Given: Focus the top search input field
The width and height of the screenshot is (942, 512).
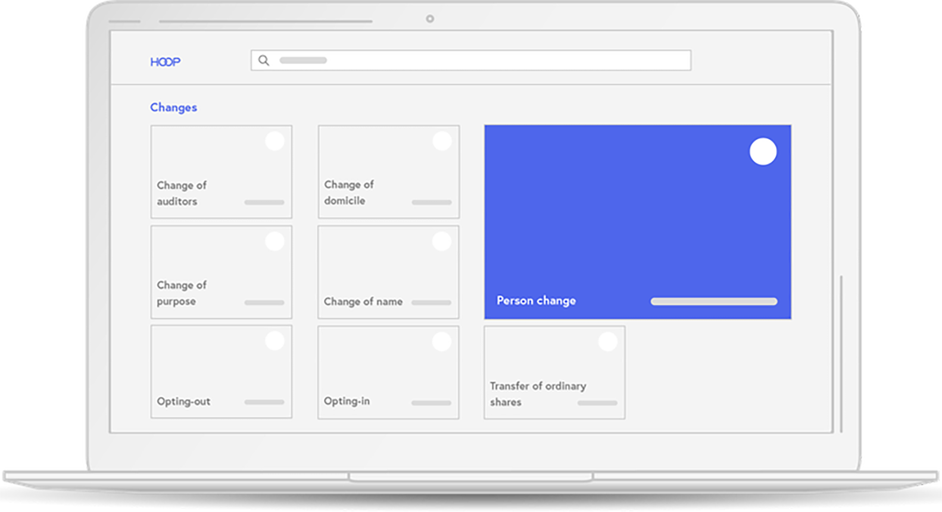Looking at the screenshot, I should [x=471, y=60].
